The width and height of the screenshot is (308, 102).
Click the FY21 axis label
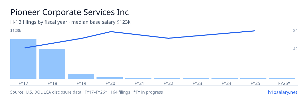[138, 83]
